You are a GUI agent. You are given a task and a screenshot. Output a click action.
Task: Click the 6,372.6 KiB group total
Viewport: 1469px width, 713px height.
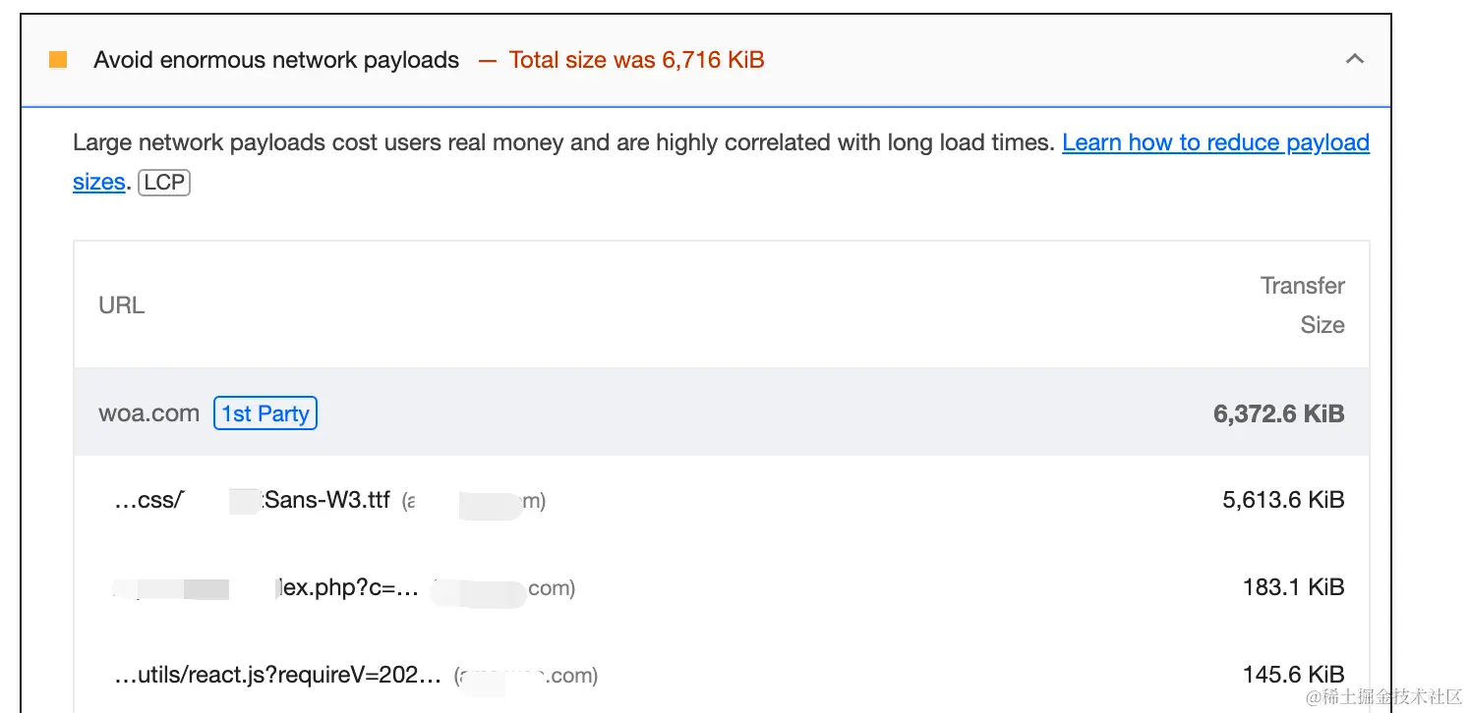tap(1278, 413)
